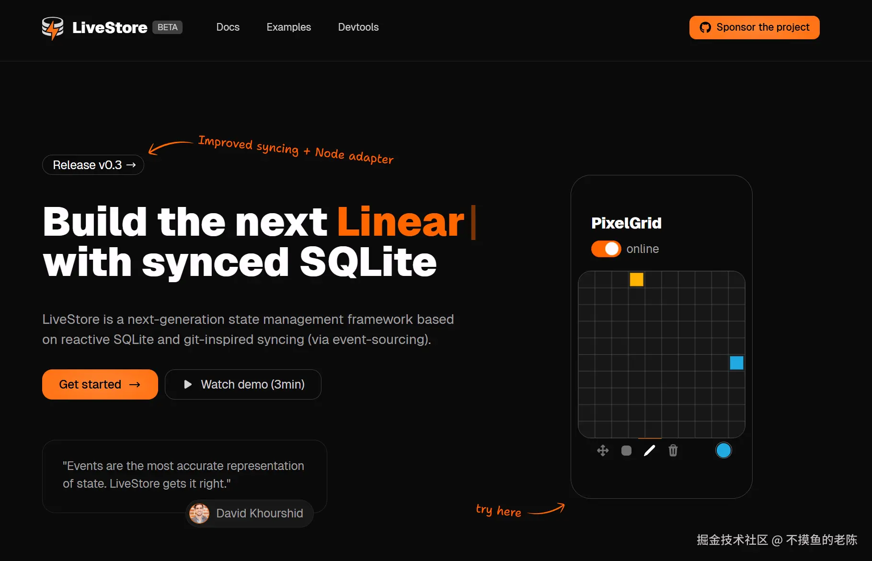Image resolution: width=872 pixels, height=561 pixels.
Task: Toggle the PixelGrid online switch
Action: pyautogui.click(x=606, y=249)
